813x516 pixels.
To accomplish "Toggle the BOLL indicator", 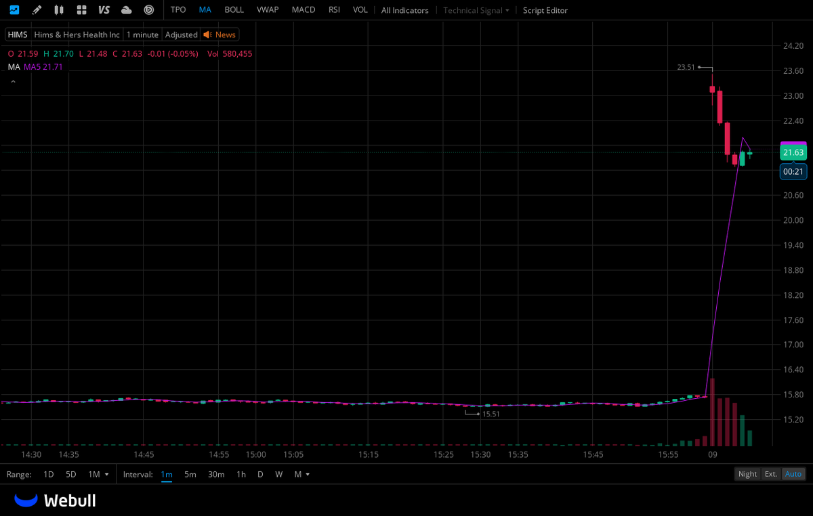I will [x=234, y=10].
